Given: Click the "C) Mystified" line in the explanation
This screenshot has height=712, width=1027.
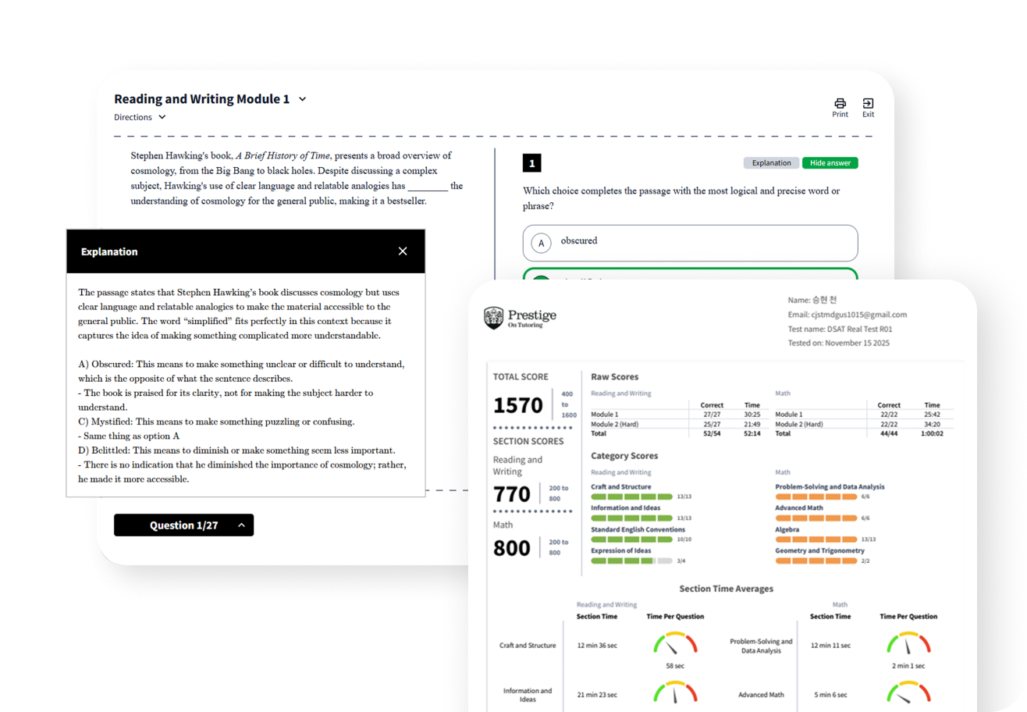Looking at the screenshot, I should point(217,422).
